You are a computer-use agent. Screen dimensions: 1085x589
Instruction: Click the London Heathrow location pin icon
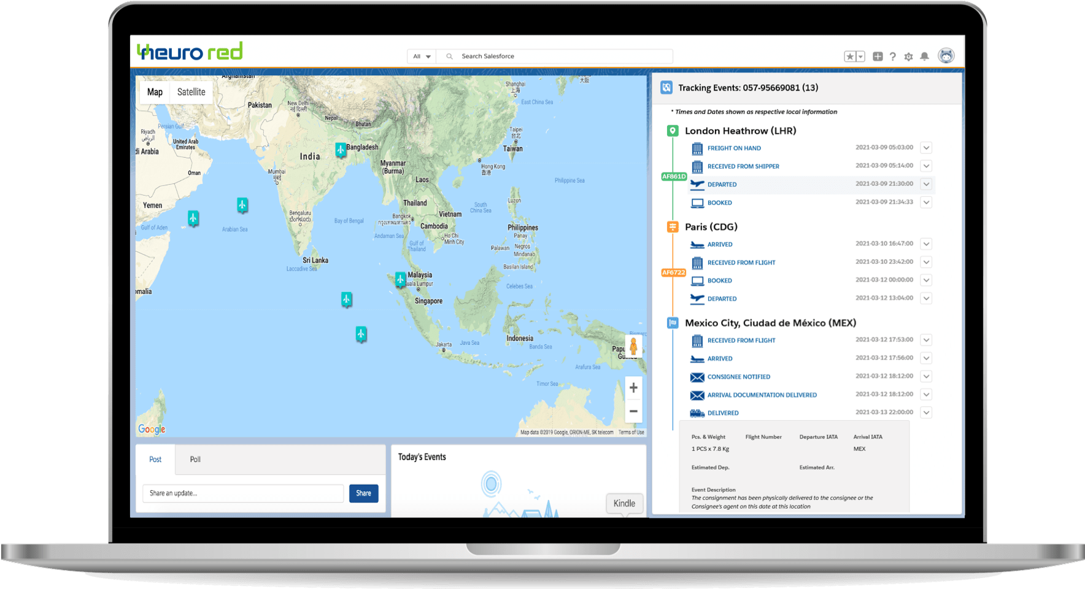(673, 131)
